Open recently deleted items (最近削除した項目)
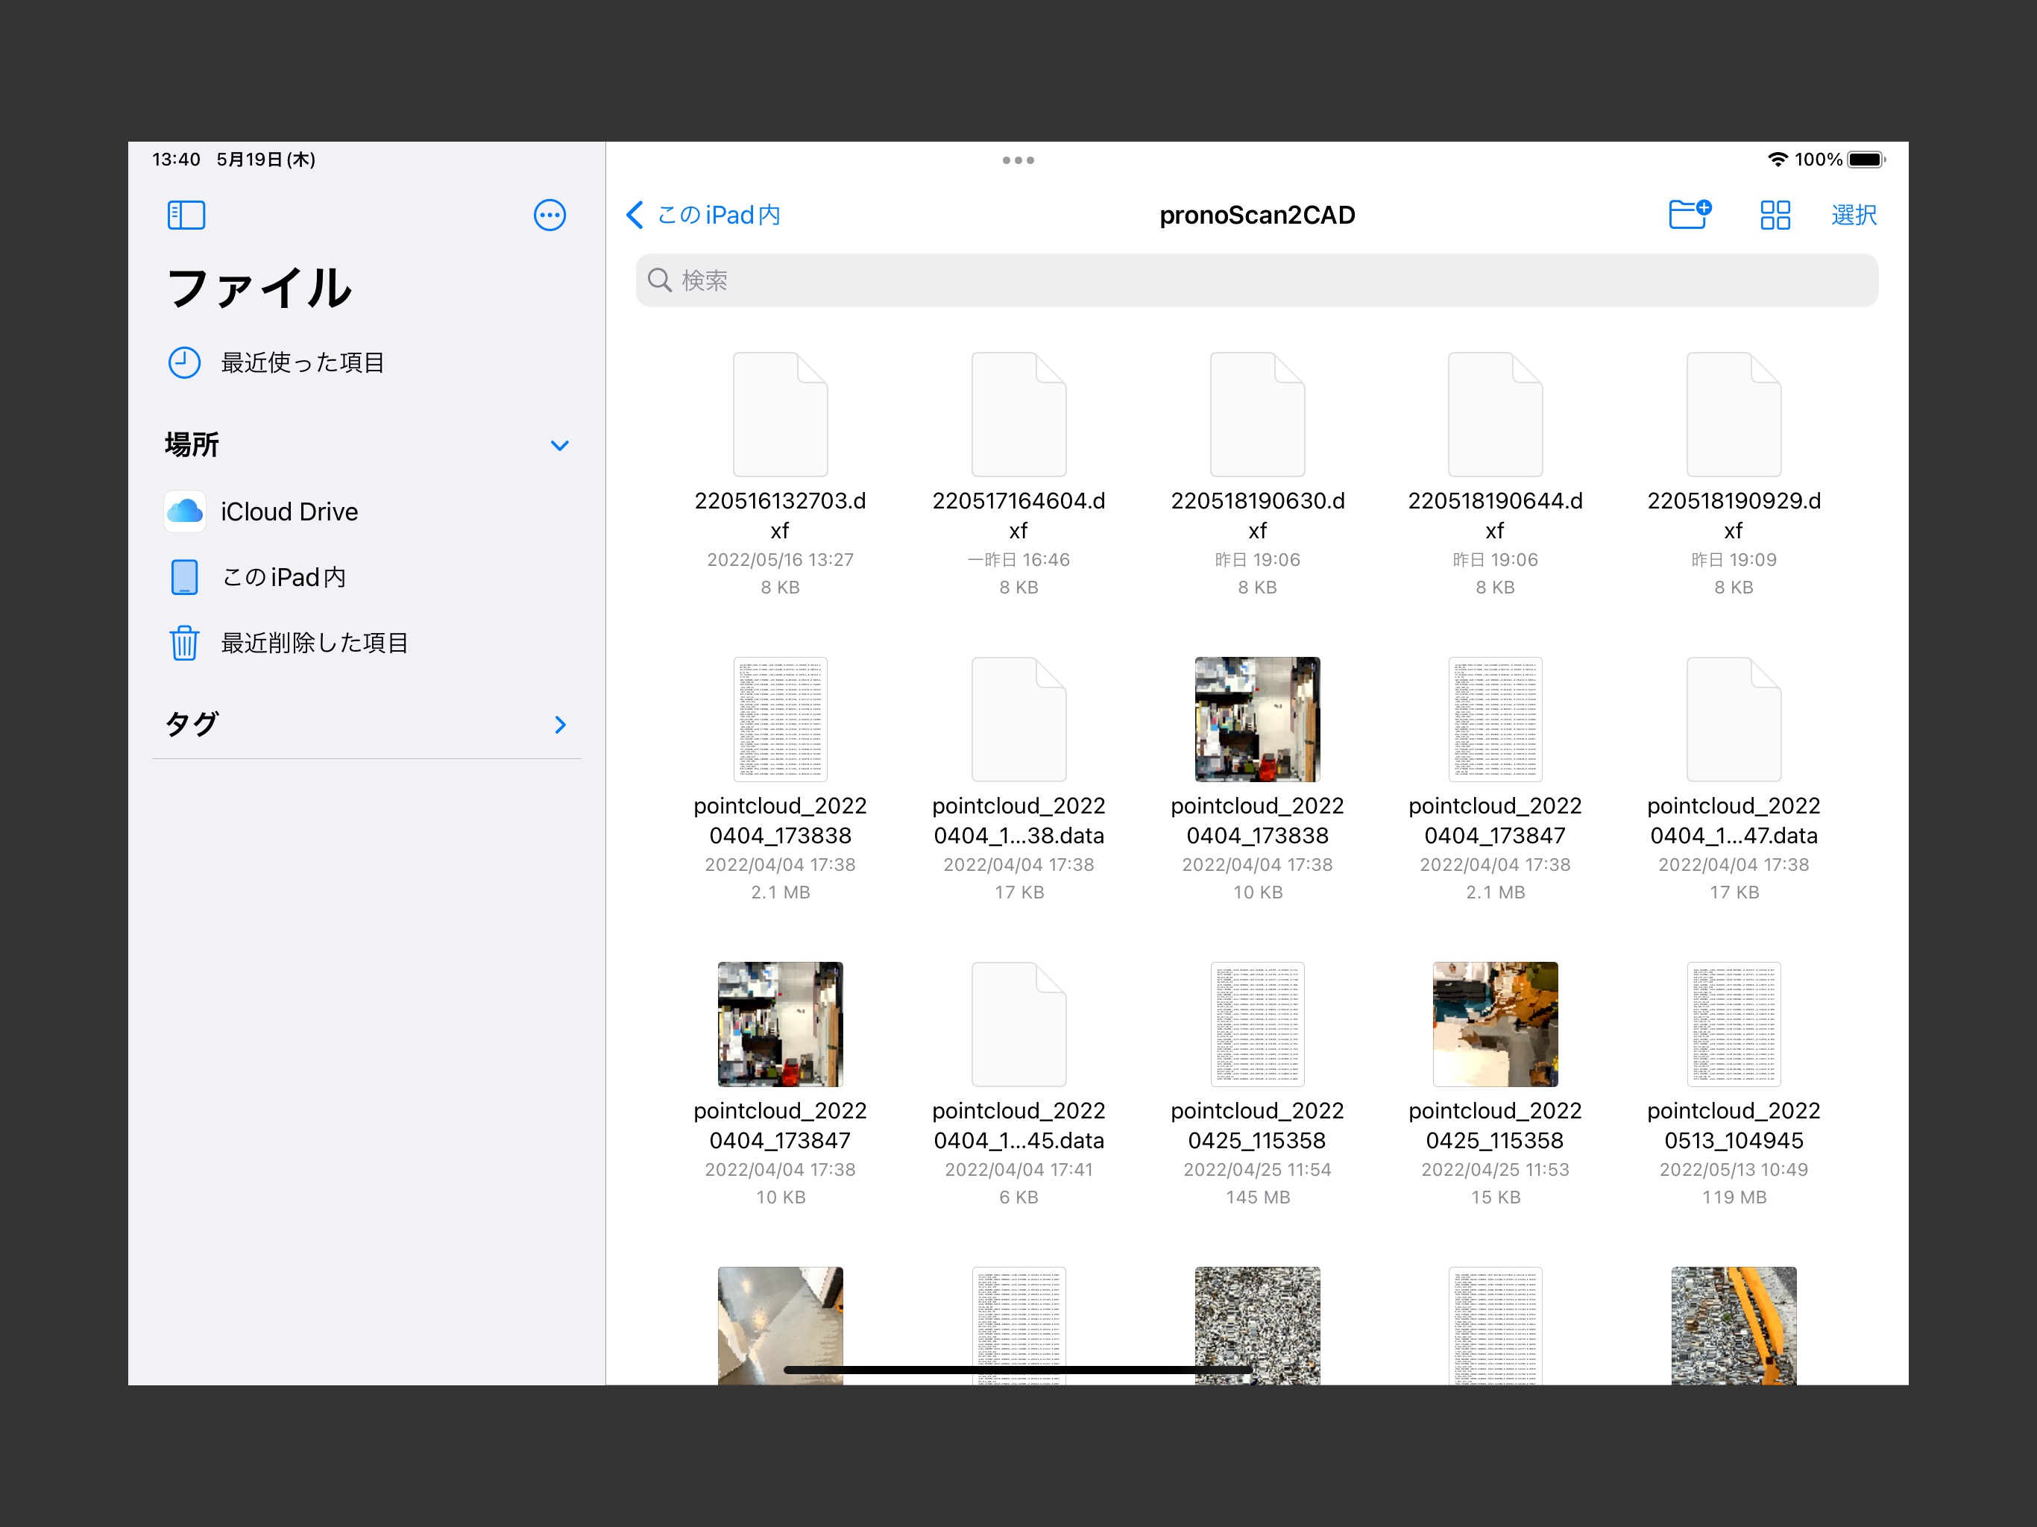 tap(289, 643)
